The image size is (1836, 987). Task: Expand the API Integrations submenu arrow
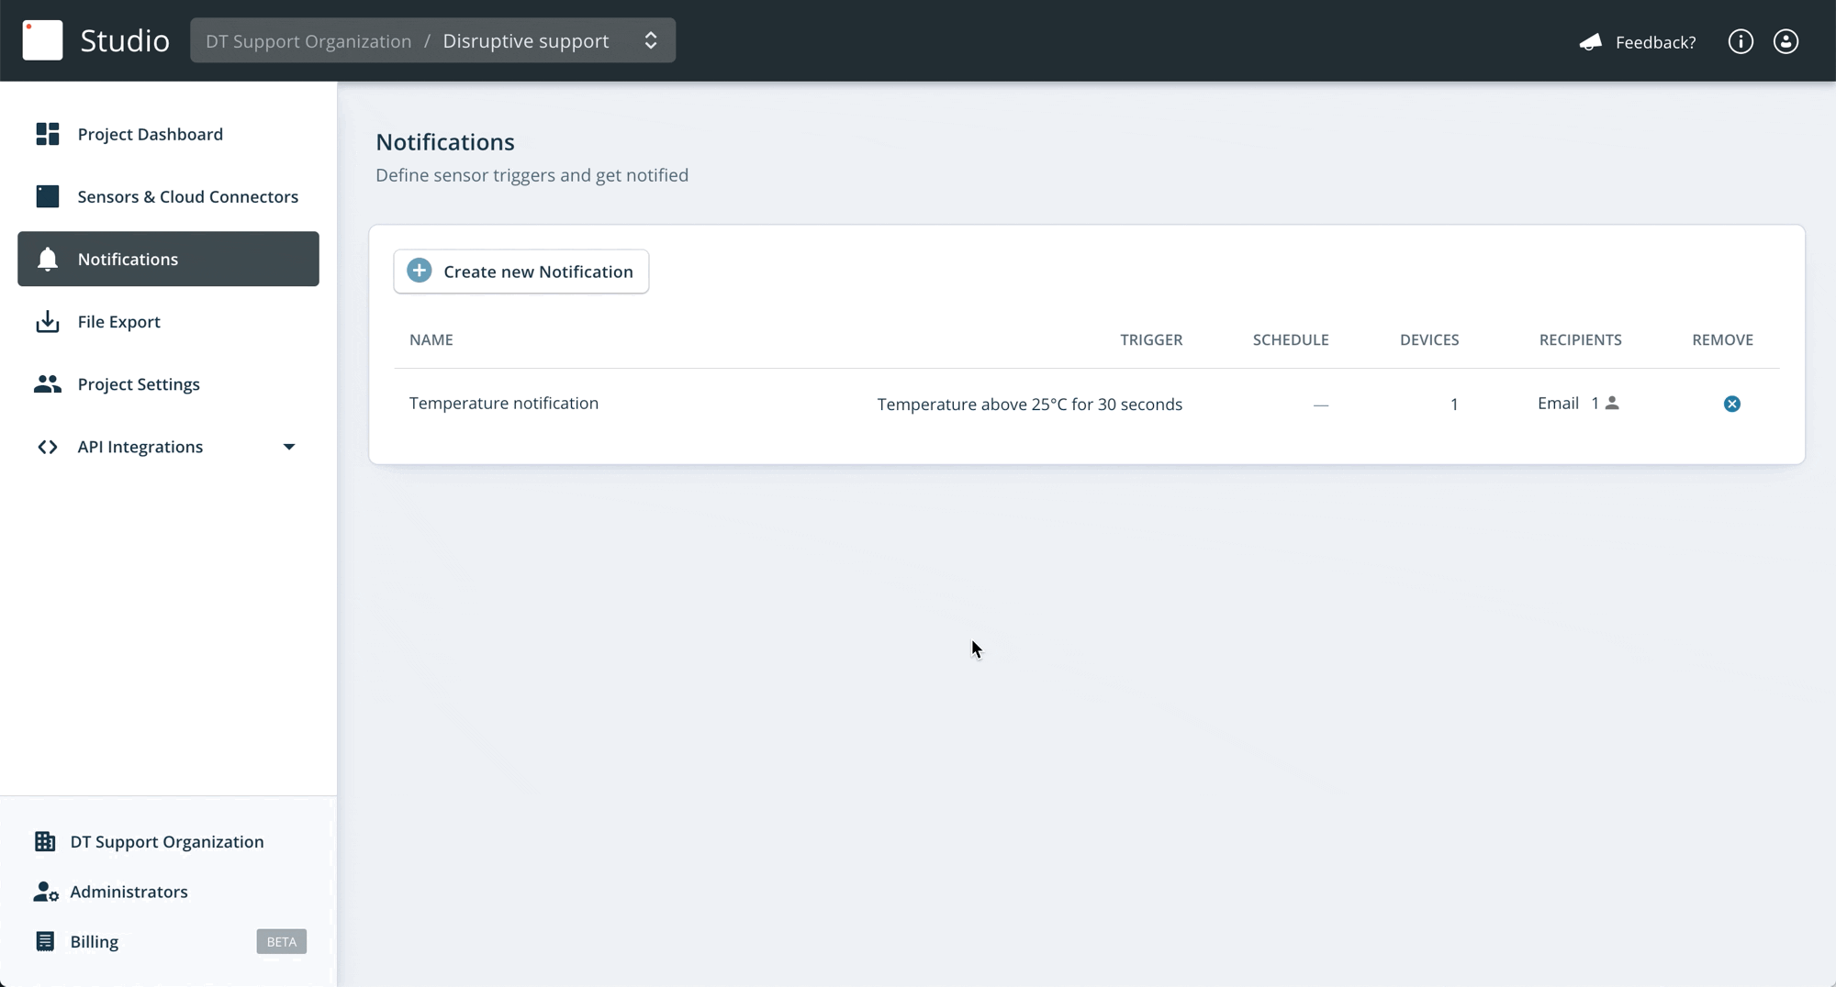tap(289, 447)
